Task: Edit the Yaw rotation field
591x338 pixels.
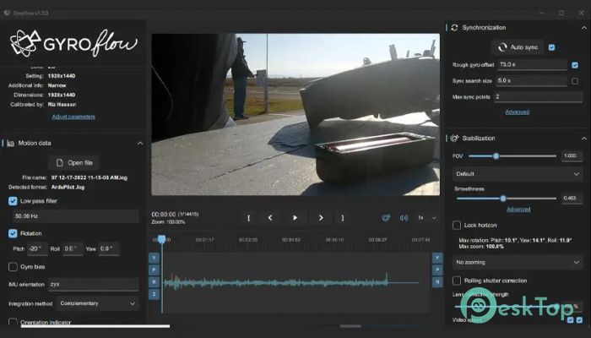Action: click(x=108, y=249)
